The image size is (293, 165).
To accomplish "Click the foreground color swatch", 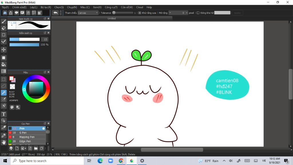I will (x=11, y=78).
